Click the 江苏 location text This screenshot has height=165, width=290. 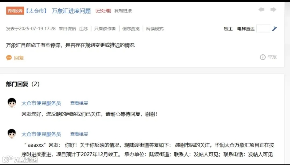(84, 29)
